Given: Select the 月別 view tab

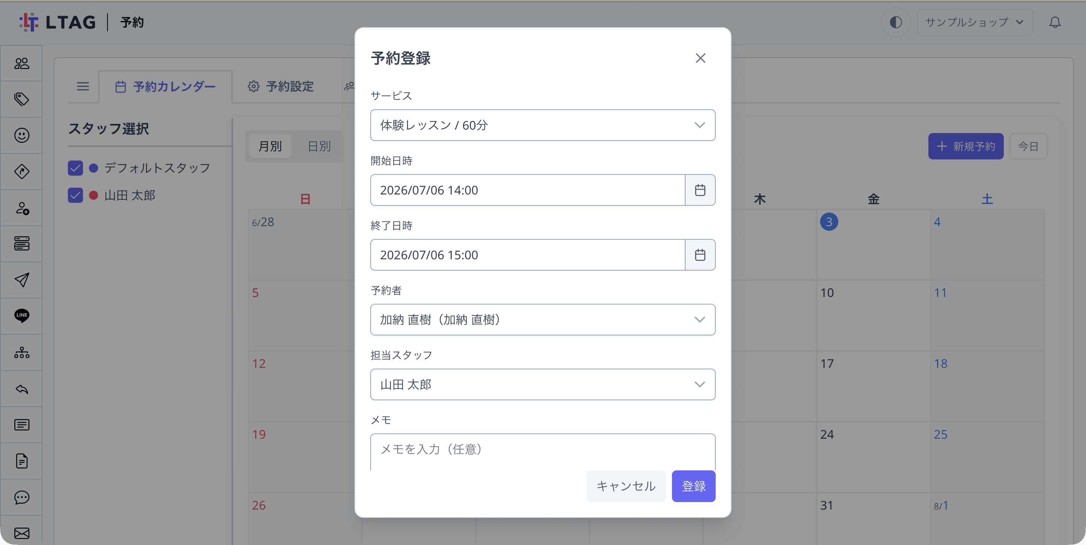Looking at the screenshot, I should tap(270, 146).
